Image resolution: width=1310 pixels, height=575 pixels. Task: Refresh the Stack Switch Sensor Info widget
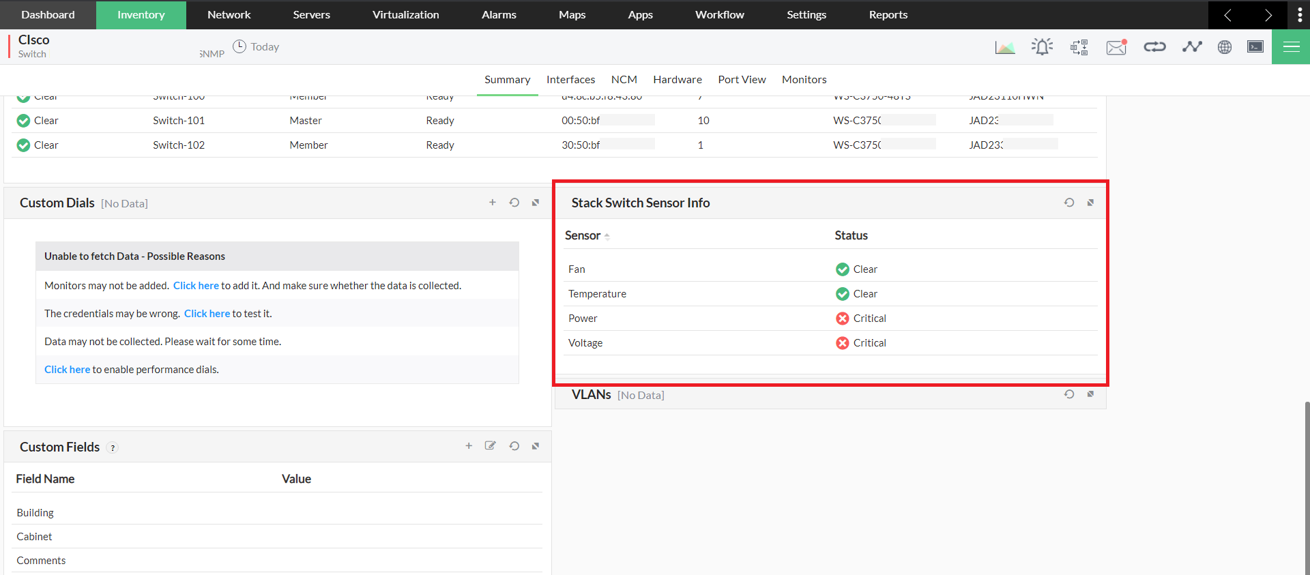click(x=1069, y=203)
